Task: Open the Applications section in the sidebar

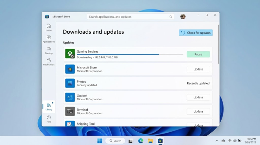Action: click(x=49, y=39)
